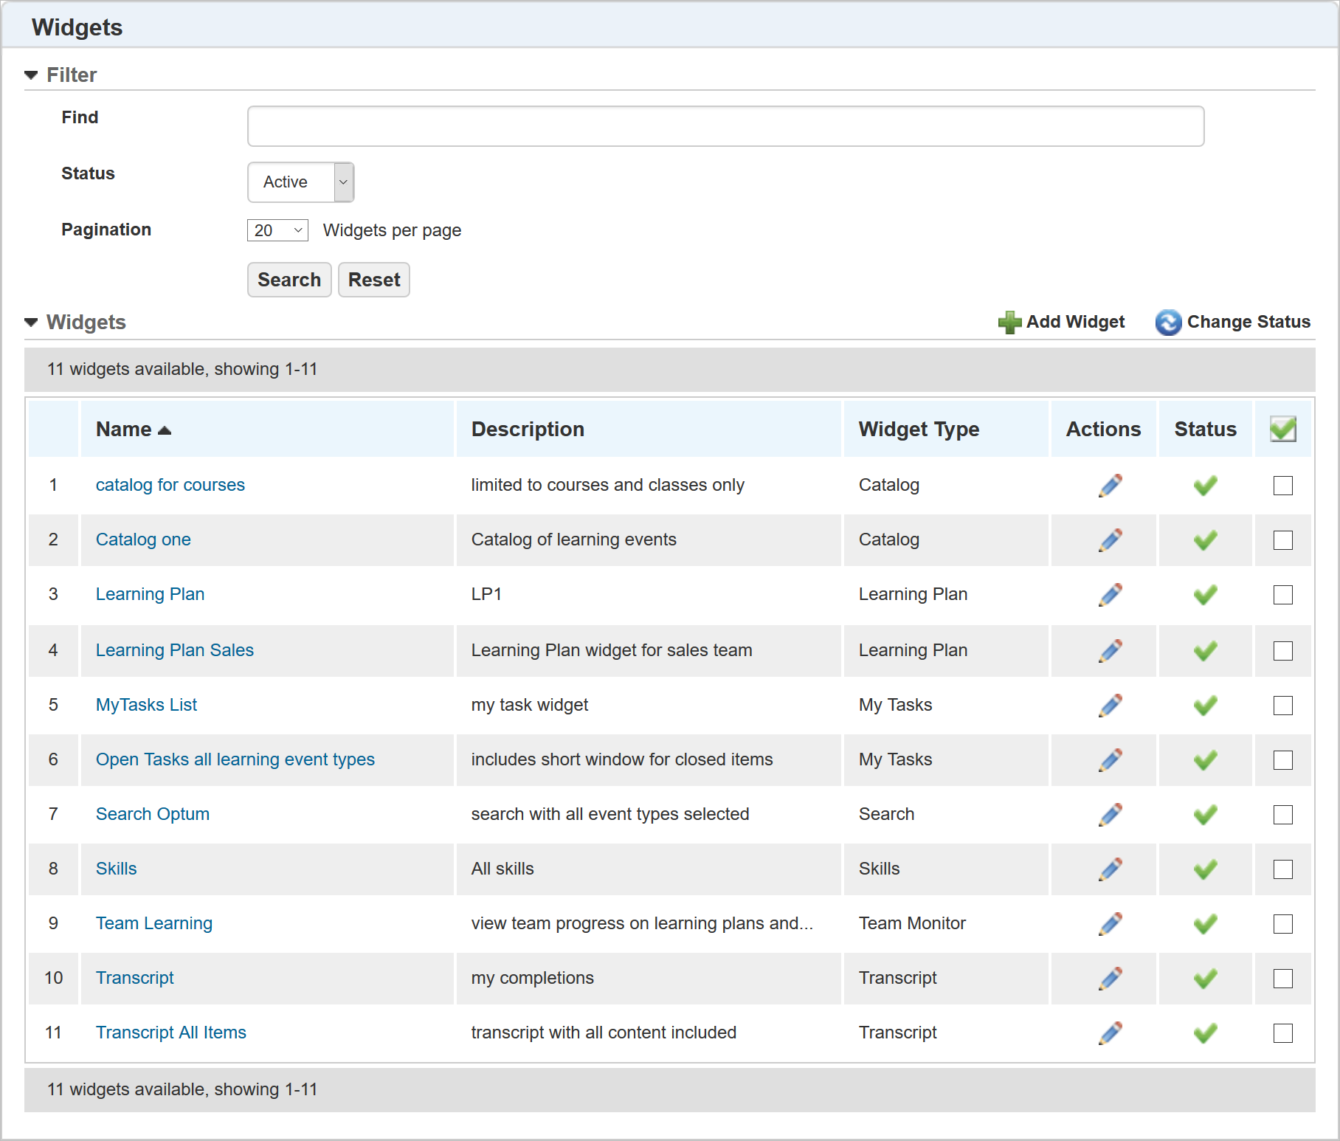Screen dimensions: 1340x1141
Task: Click the Add Widget plus icon
Action: pos(1009,322)
